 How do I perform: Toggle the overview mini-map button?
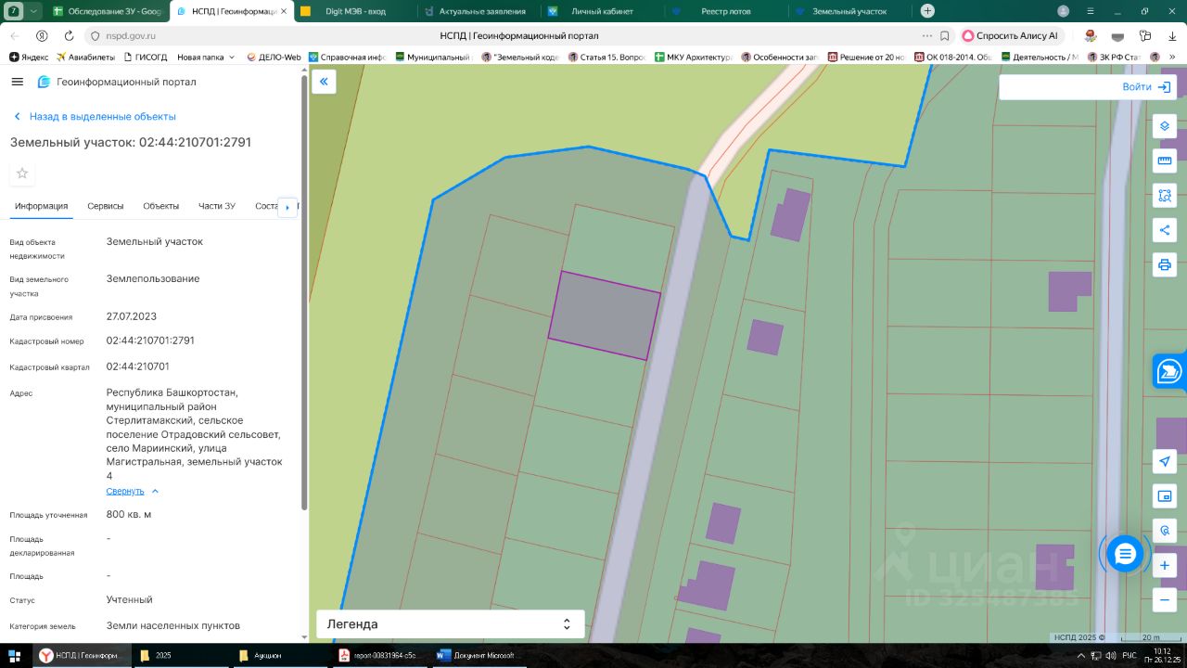pyautogui.click(x=1165, y=496)
